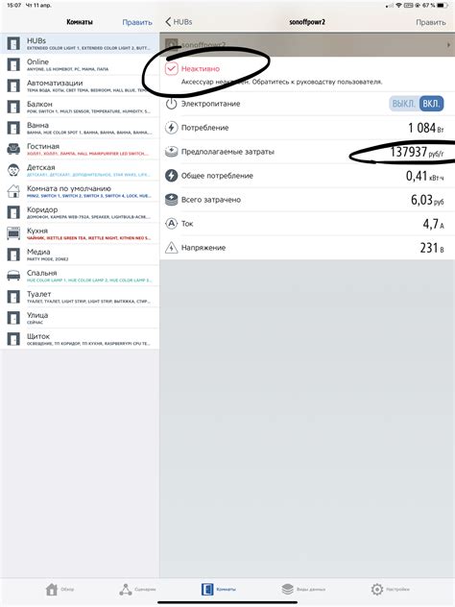This screenshot has height=607, width=455.
Task: Tap the lightning icon beside Потребление
Action: click(x=171, y=128)
